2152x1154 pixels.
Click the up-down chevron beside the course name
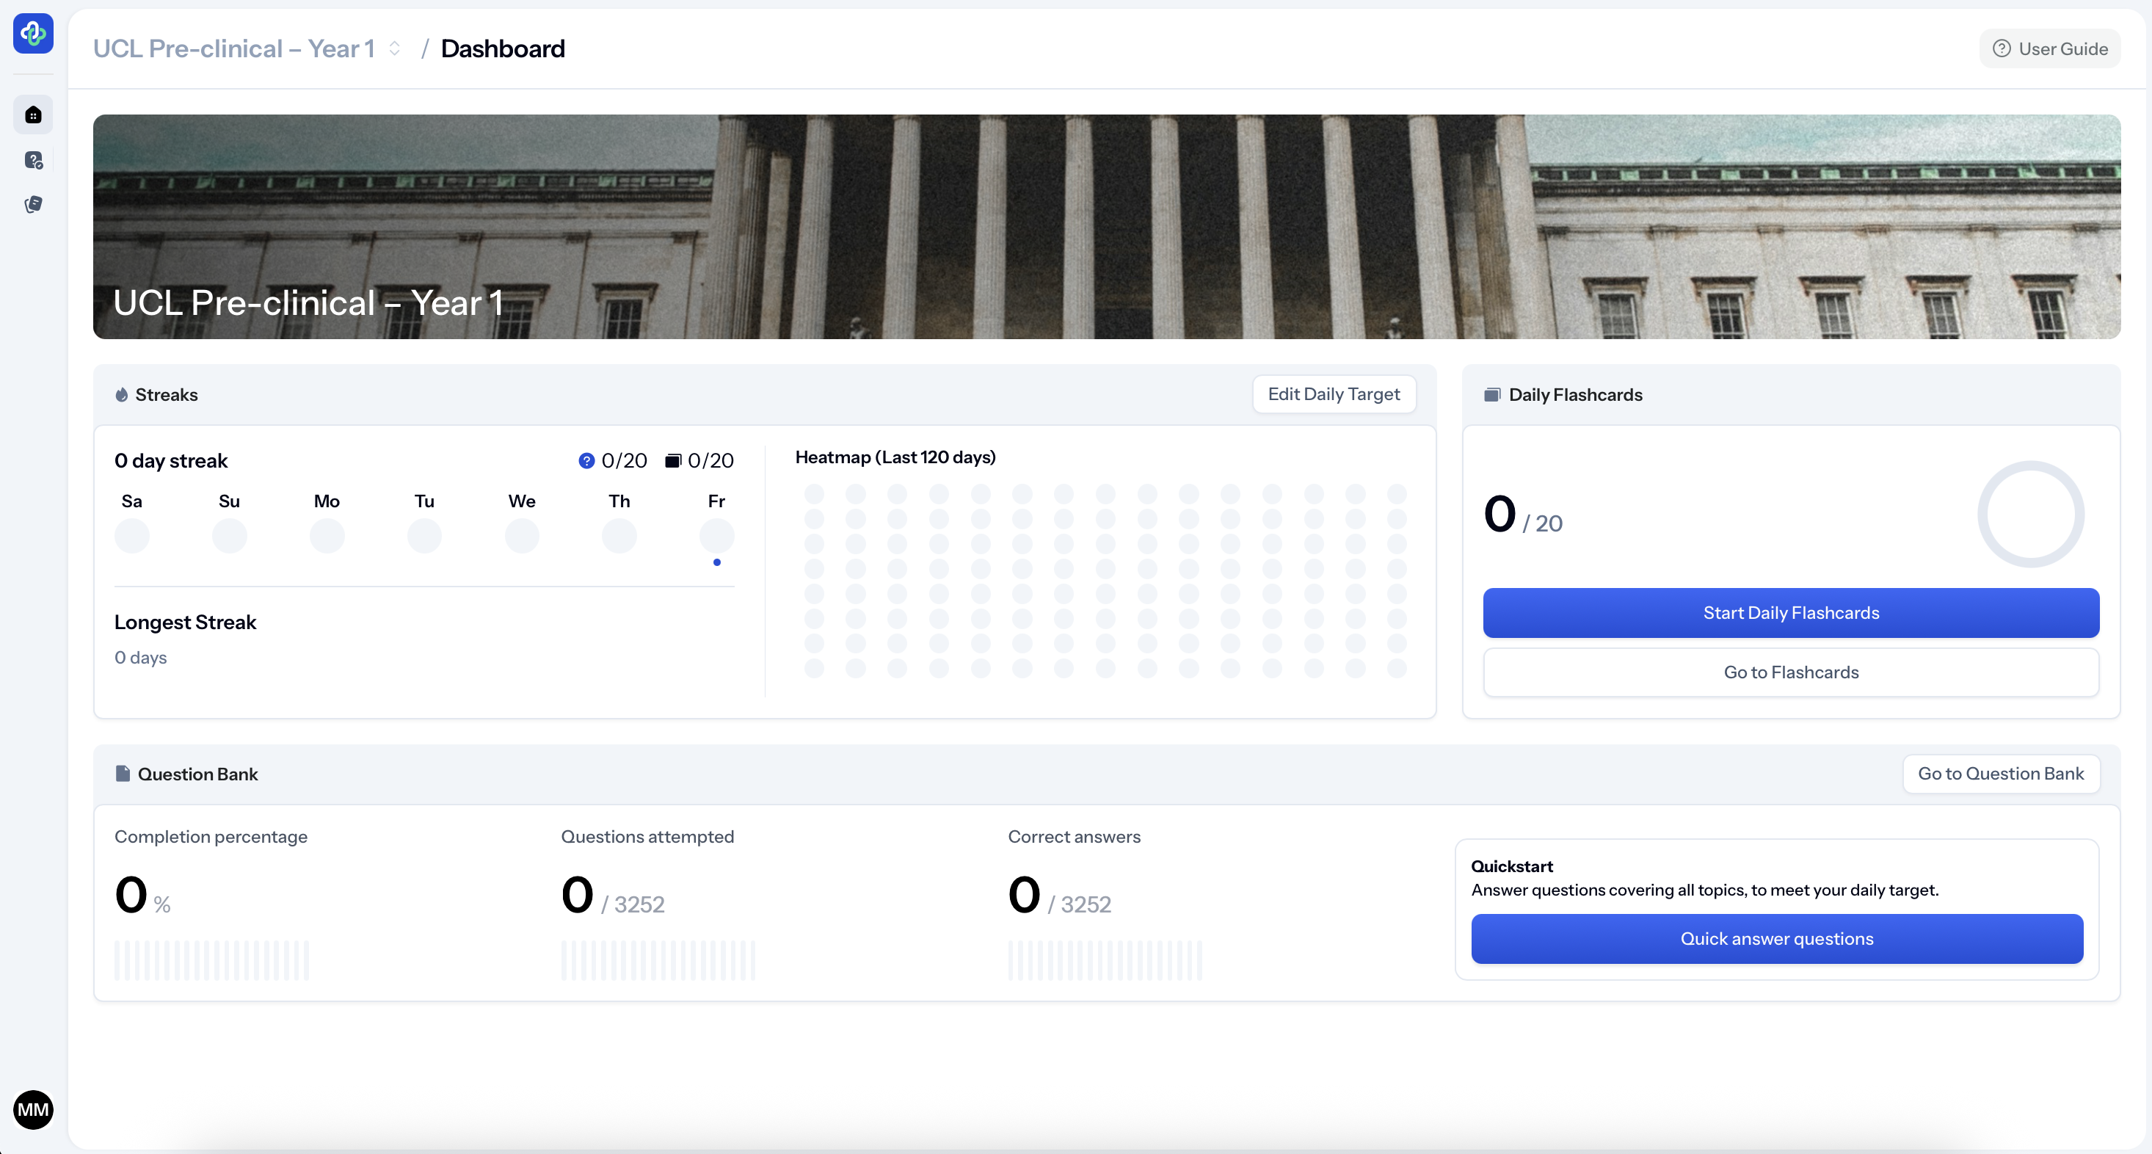tap(394, 48)
